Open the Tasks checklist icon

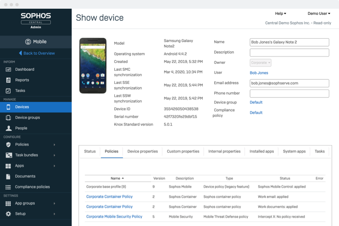[x=8, y=91]
